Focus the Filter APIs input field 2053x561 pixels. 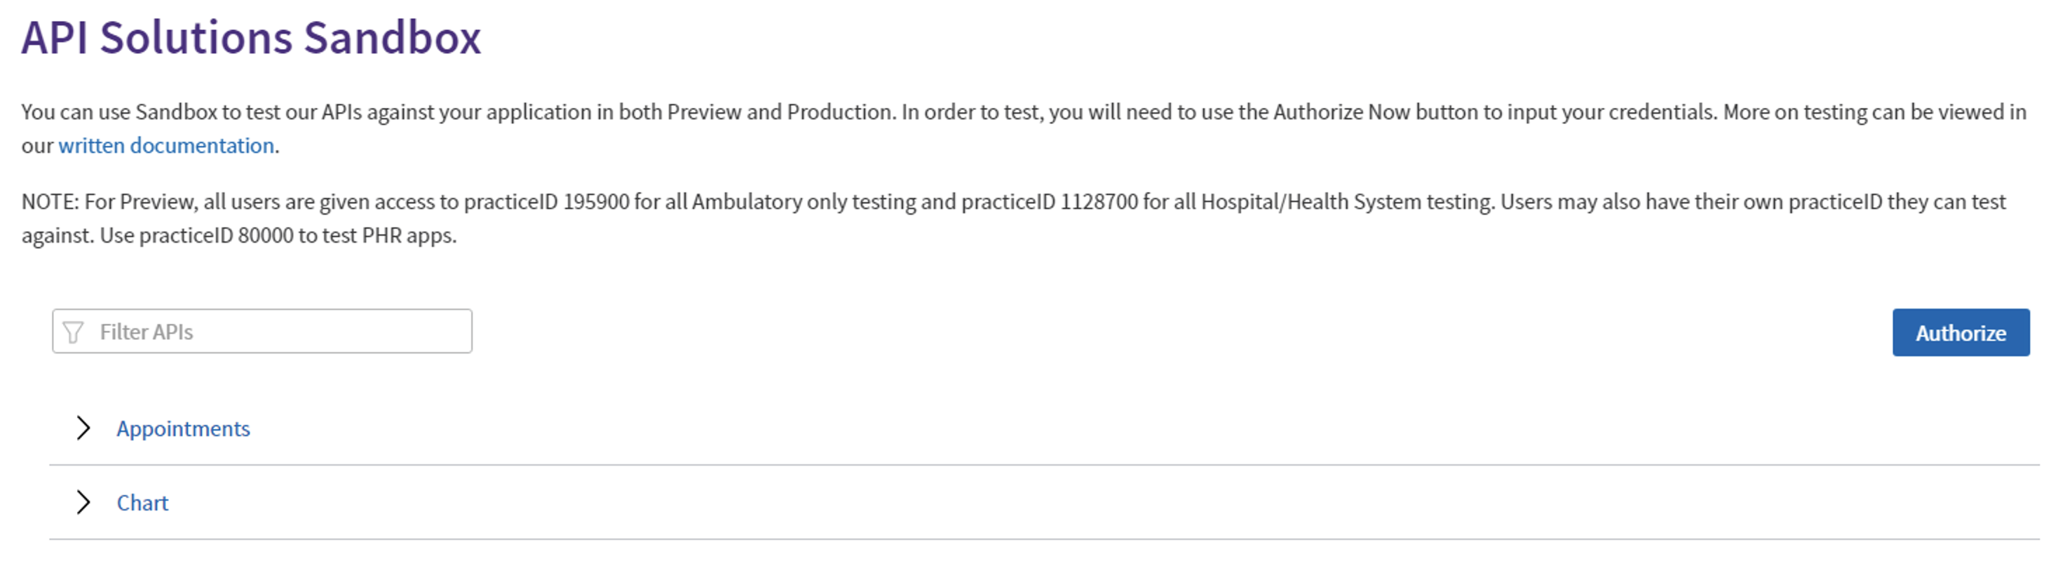(x=262, y=332)
